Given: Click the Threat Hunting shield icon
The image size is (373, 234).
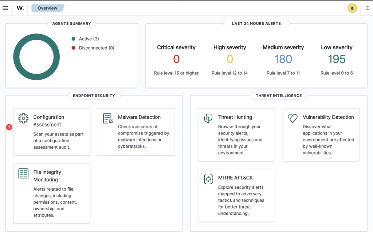Looking at the screenshot, I should point(208,118).
